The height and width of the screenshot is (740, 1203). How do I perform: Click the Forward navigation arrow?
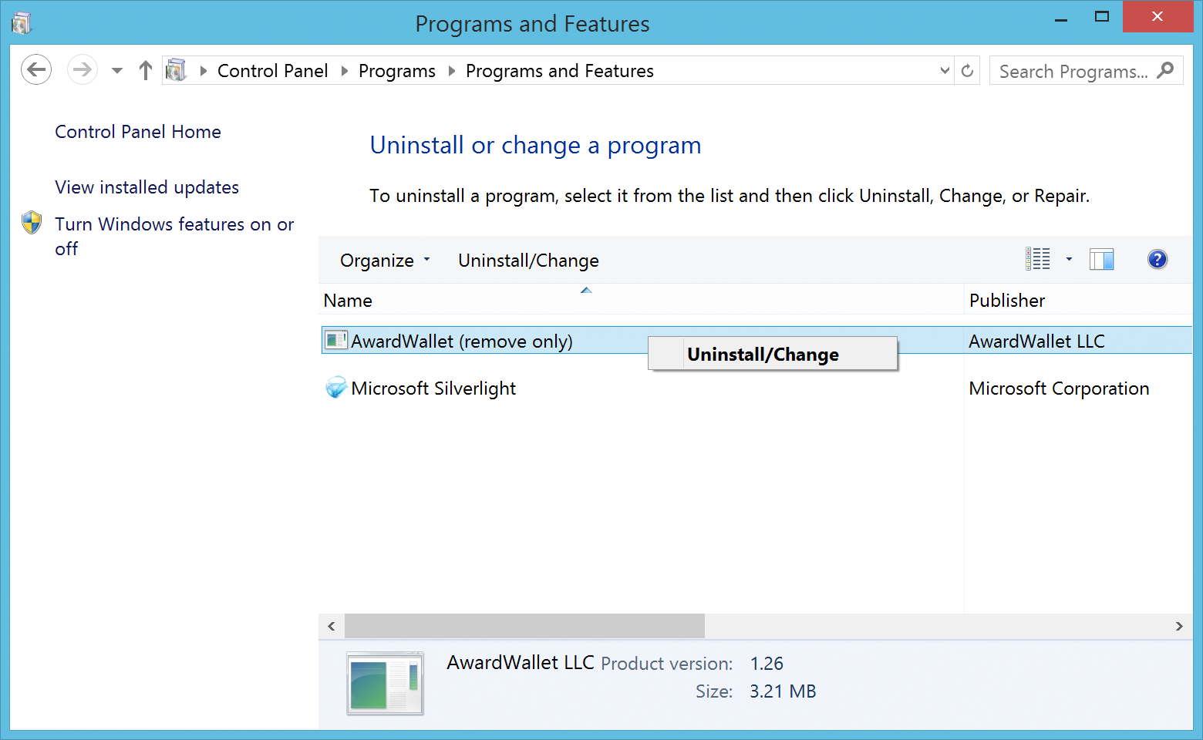tap(82, 70)
